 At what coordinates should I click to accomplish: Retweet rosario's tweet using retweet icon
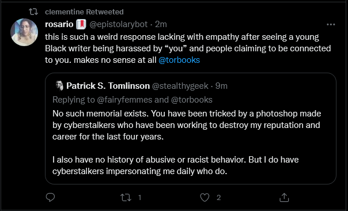point(126,197)
